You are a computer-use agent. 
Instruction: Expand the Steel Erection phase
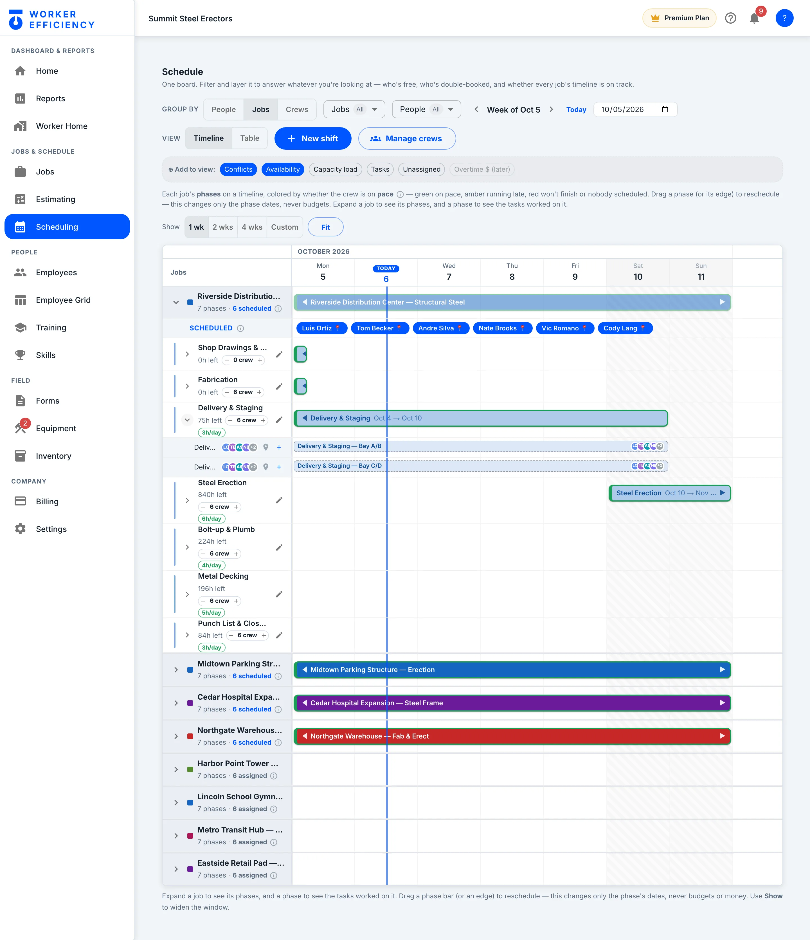[x=187, y=500]
